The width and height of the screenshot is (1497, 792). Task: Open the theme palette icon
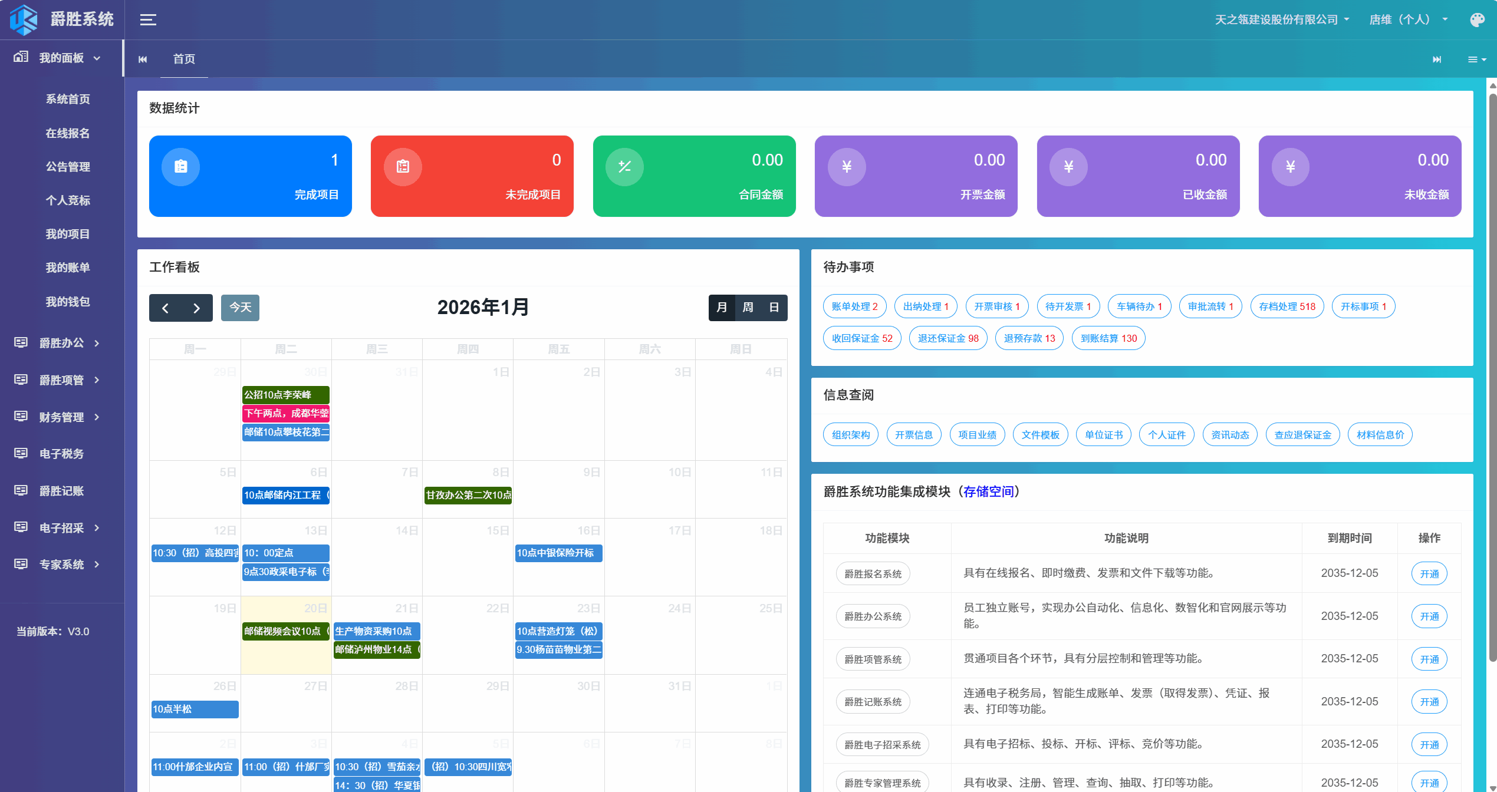[1477, 20]
